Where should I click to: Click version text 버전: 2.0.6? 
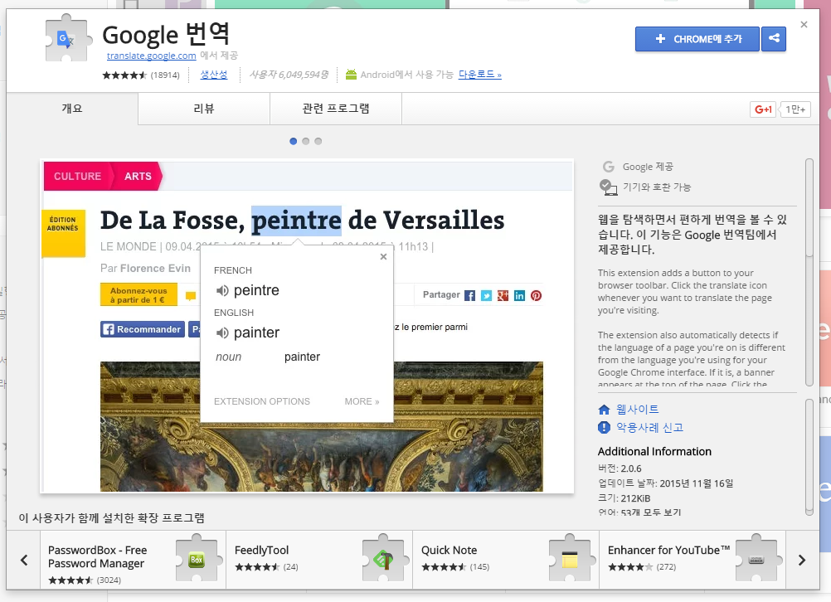point(620,468)
